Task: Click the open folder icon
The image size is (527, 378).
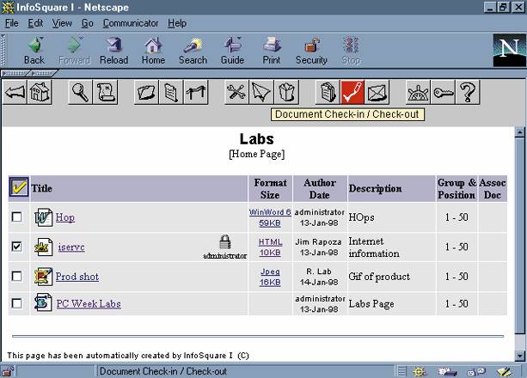Action: coord(146,92)
